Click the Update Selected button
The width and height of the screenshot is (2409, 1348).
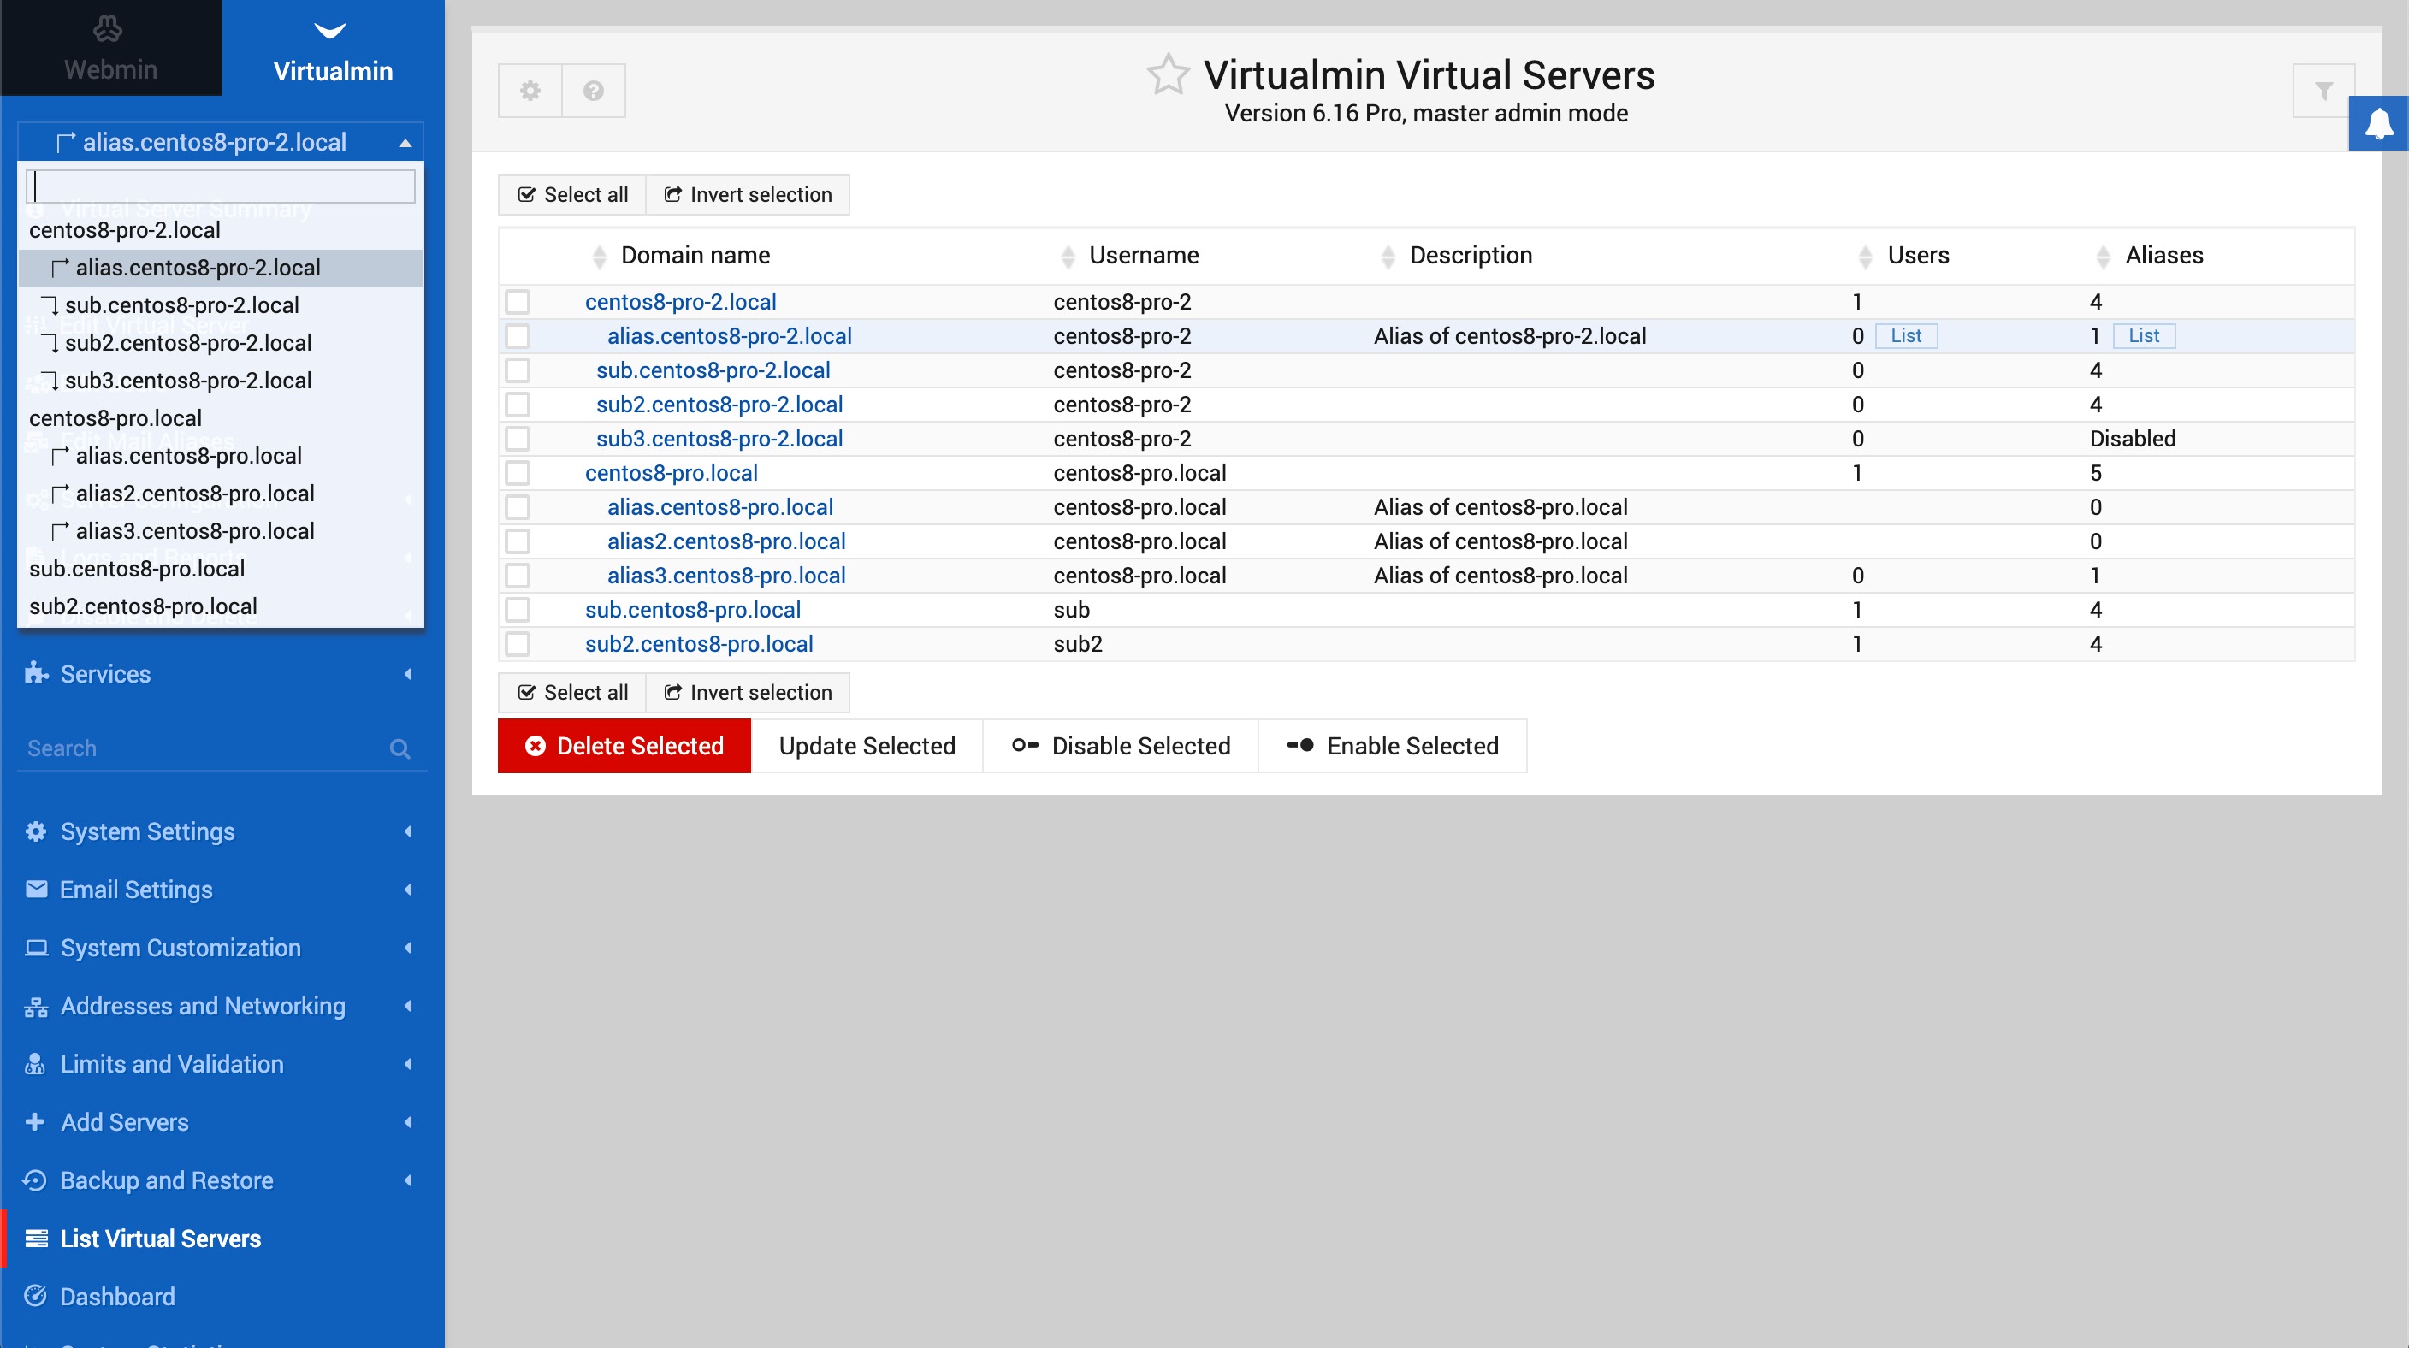867,746
